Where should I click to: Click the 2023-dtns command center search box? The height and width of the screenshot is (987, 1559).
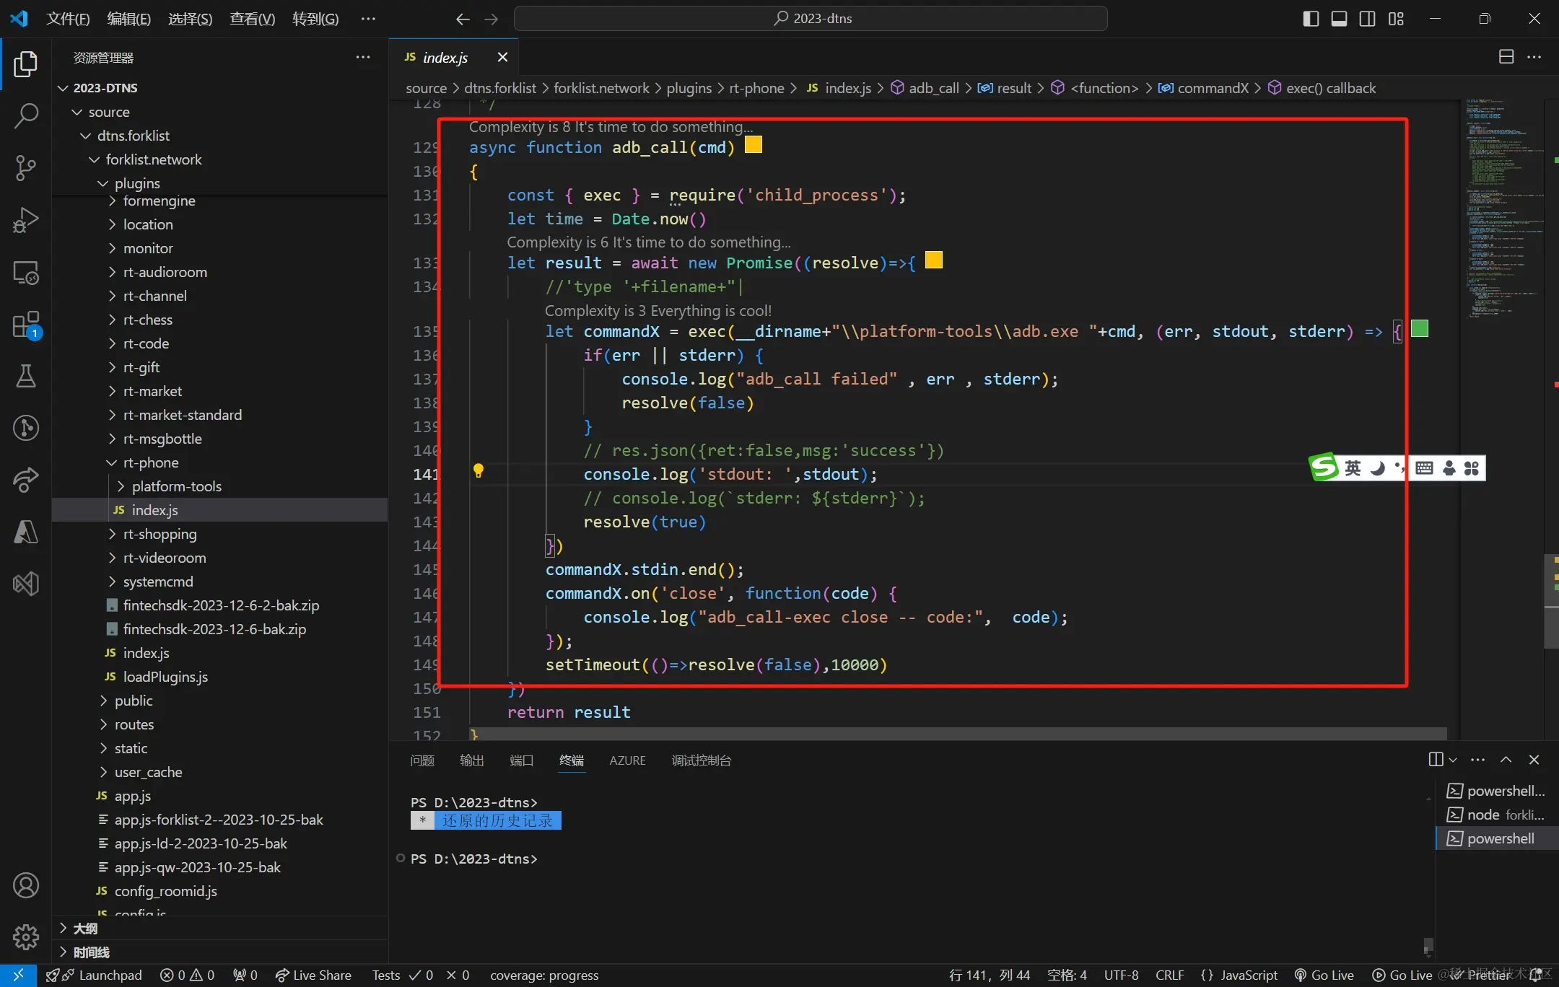pos(811,19)
